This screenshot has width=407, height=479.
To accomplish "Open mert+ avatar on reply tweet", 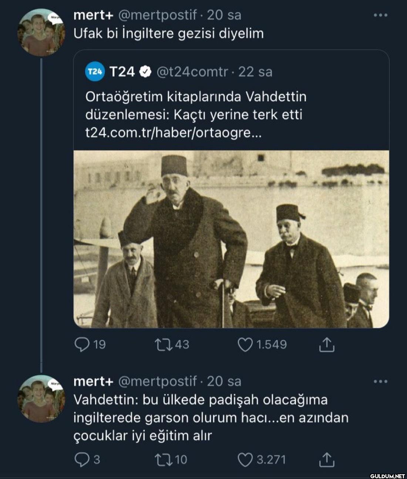I will click(41, 399).
